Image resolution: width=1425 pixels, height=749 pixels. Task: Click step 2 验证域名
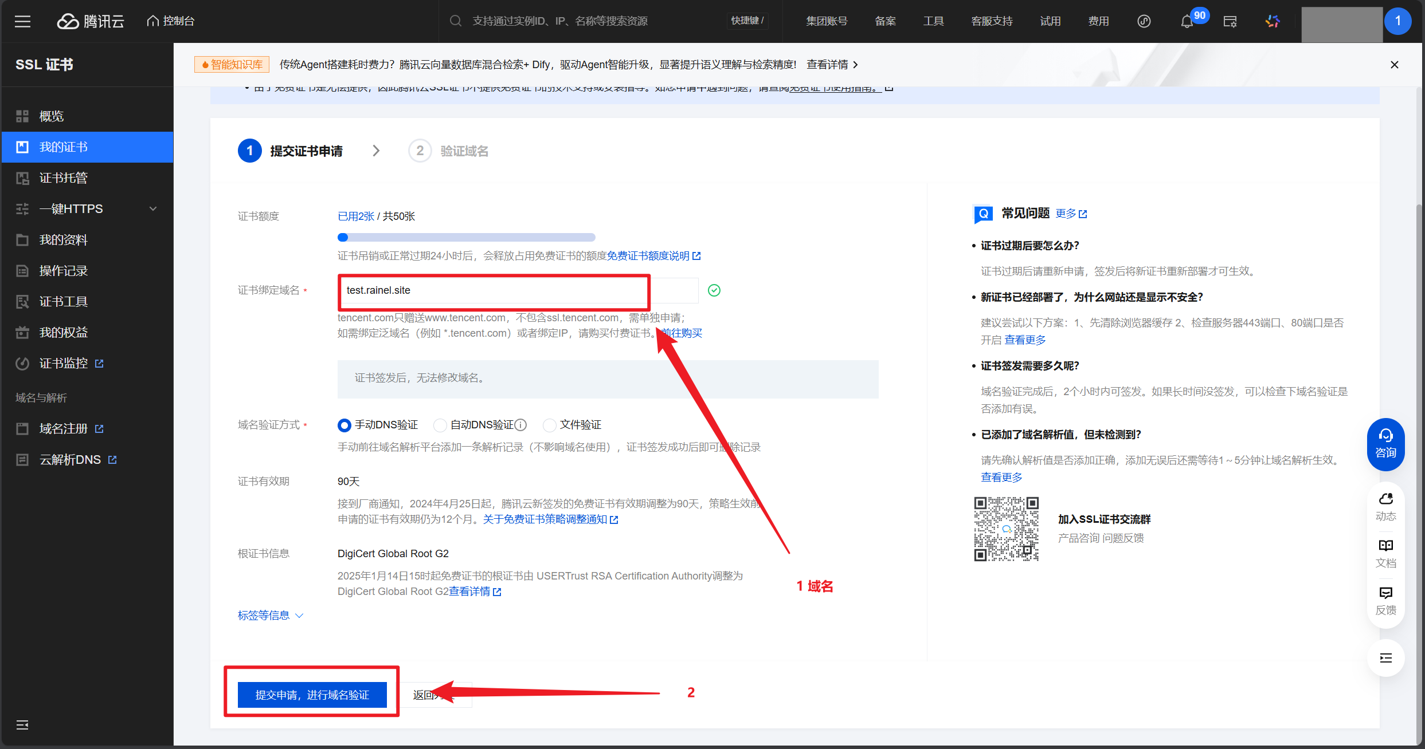coord(448,151)
